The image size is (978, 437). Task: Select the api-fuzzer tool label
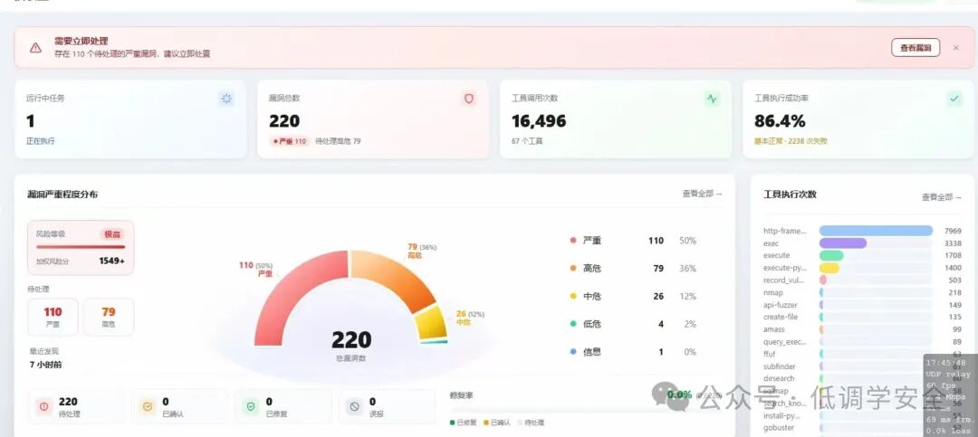[x=781, y=305]
